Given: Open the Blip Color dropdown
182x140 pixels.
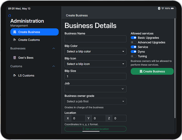Looking at the screenshot, I should [x=95, y=52].
